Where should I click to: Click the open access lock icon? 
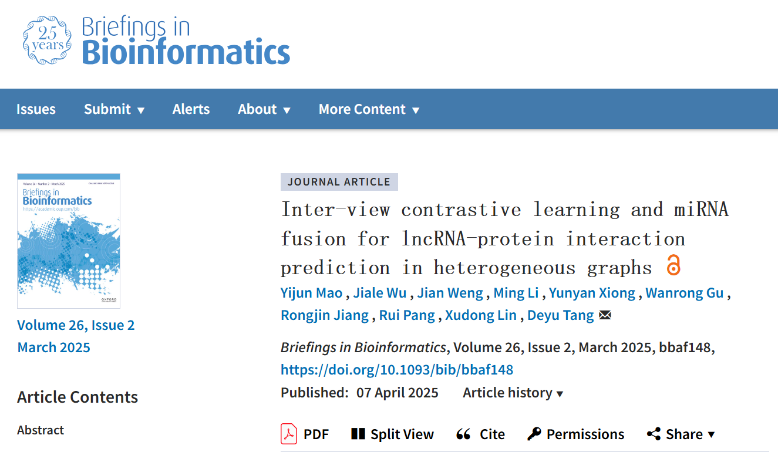(x=673, y=266)
